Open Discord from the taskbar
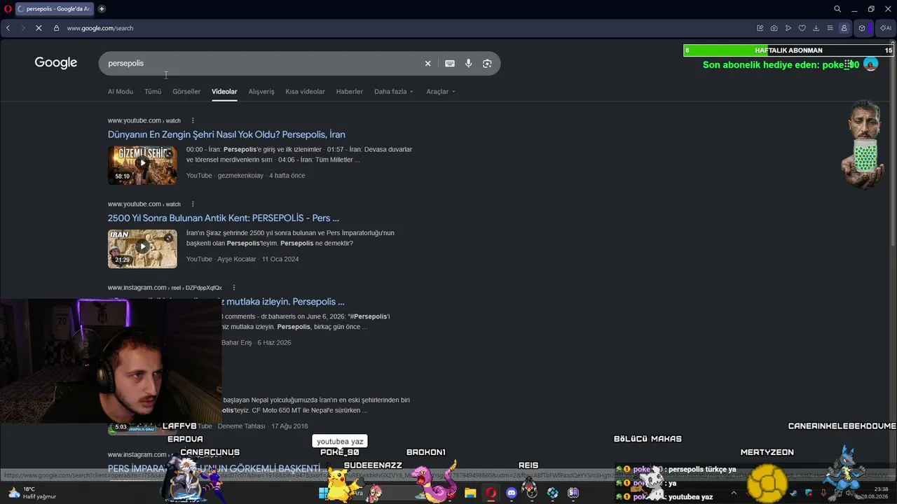897x504 pixels. pos(512,493)
